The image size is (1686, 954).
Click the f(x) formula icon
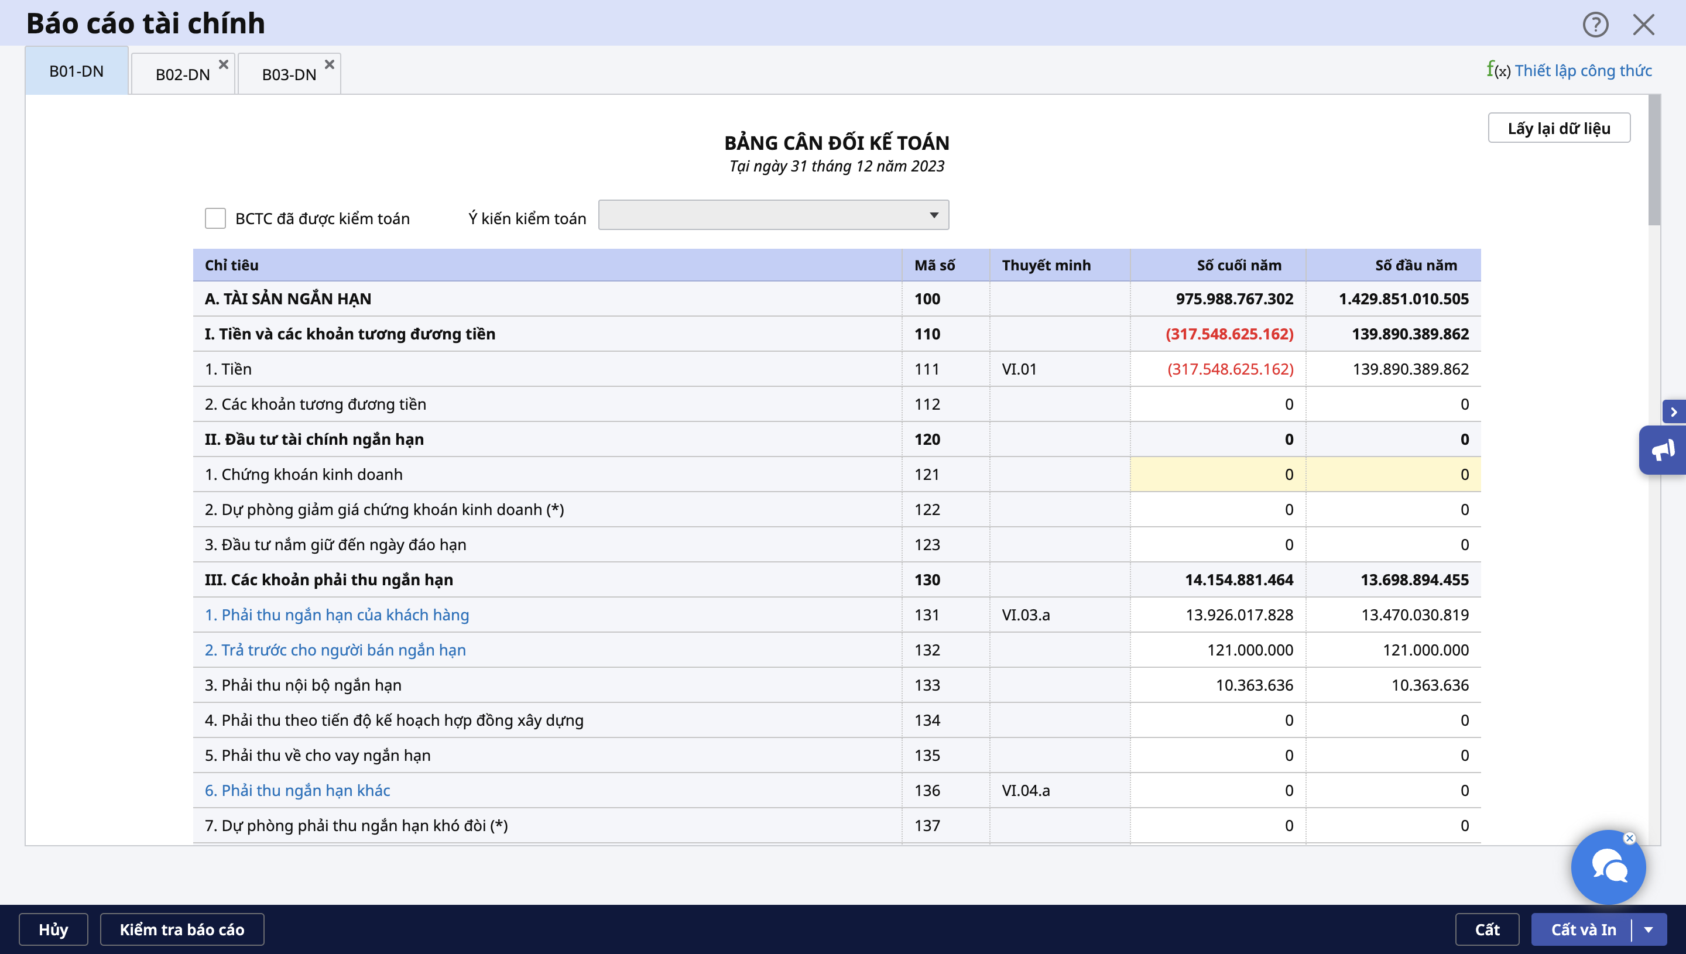click(x=1498, y=70)
